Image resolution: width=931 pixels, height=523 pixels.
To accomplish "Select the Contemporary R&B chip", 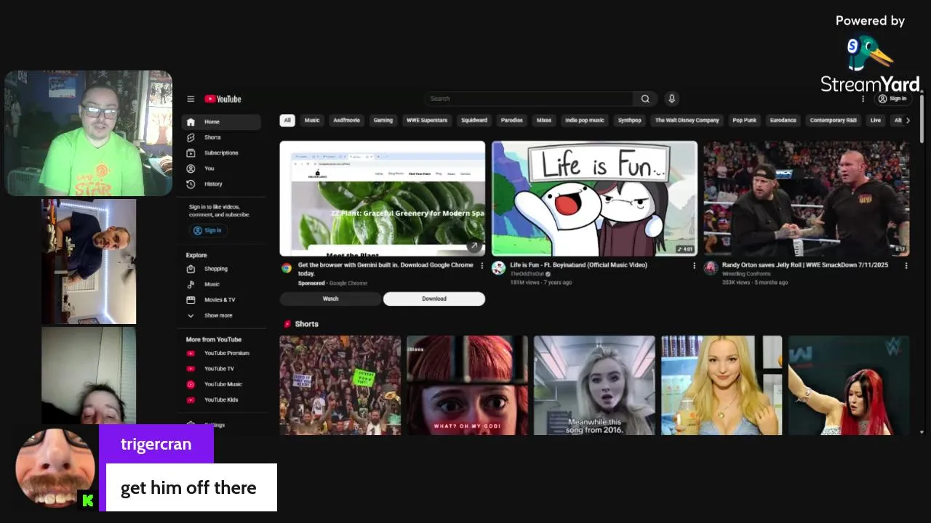I will [x=834, y=121].
